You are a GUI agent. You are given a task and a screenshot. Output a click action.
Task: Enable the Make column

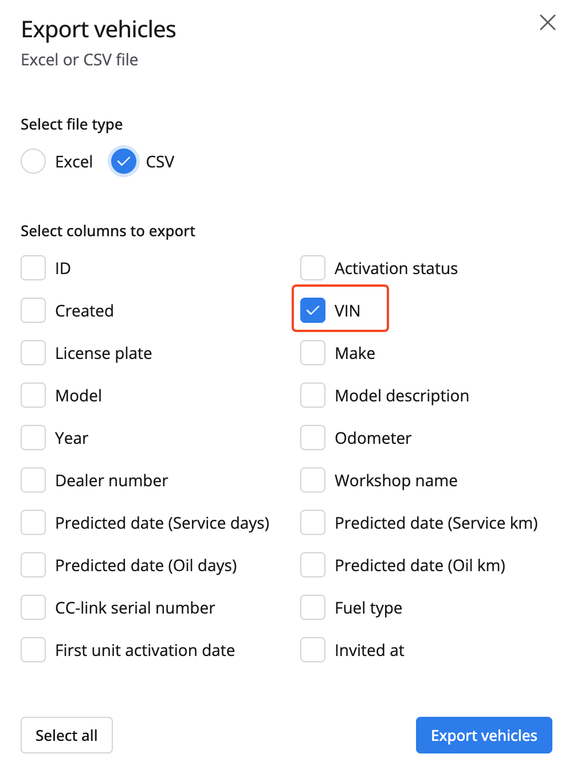[313, 353]
